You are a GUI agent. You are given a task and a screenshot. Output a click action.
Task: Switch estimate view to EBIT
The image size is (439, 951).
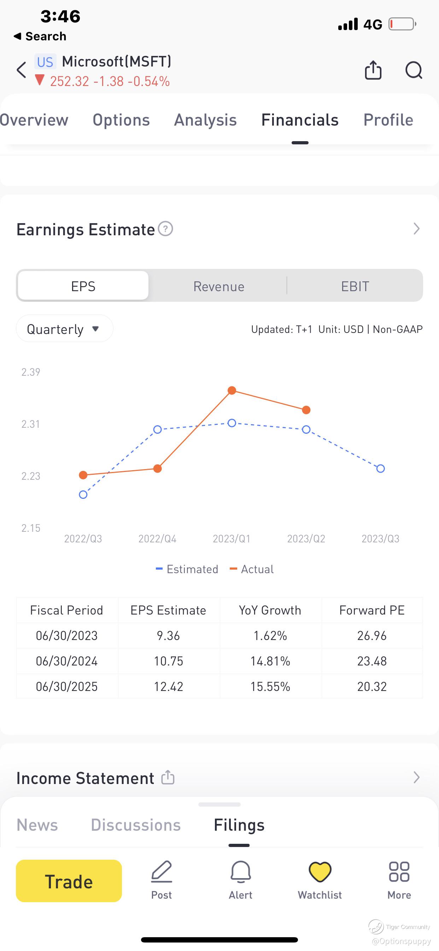pos(355,286)
